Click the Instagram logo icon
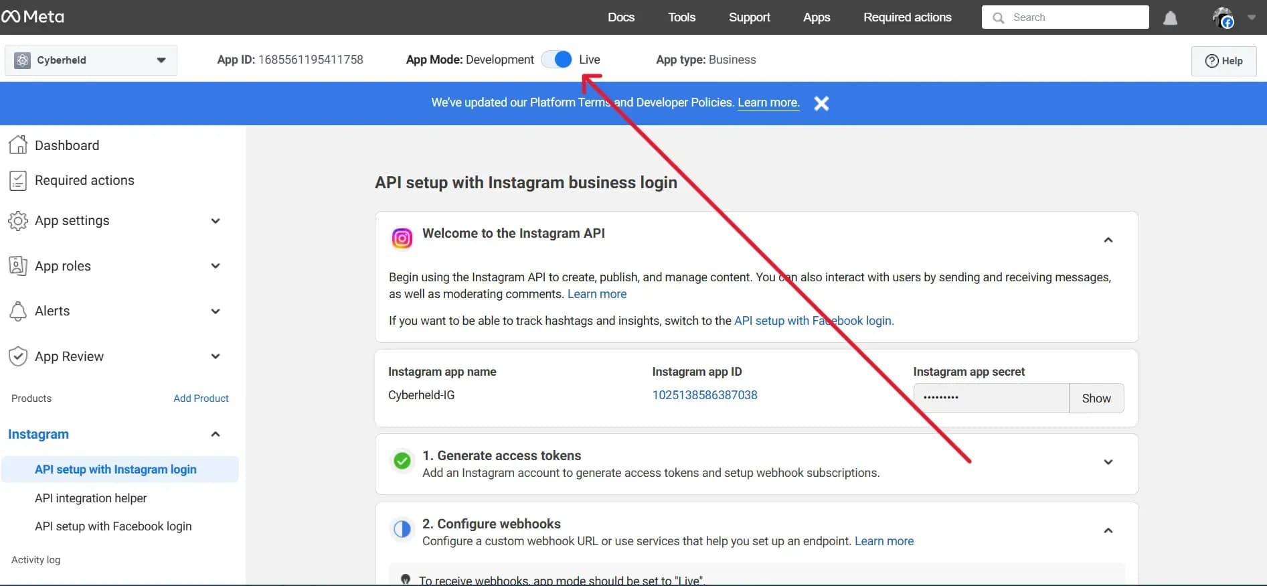This screenshot has height=586, width=1267. tap(402, 238)
